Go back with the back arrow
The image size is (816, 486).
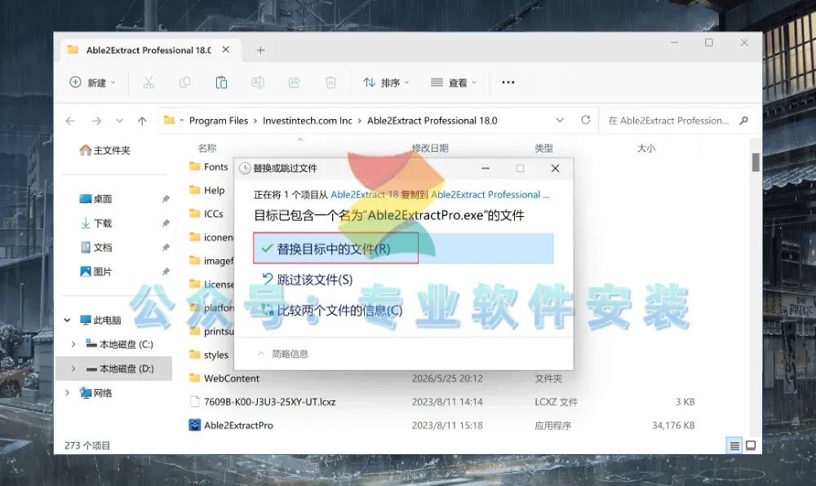[x=70, y=121]
